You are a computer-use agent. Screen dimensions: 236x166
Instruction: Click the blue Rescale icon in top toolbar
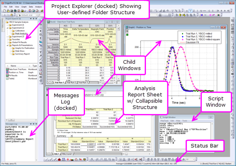202,15
